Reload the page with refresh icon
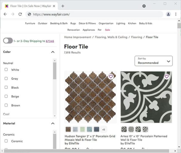 click(x=20, y=14)
